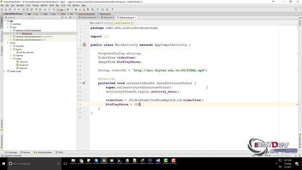Expand the manifests folder
The image size is (302, 170).
(8, 24)
